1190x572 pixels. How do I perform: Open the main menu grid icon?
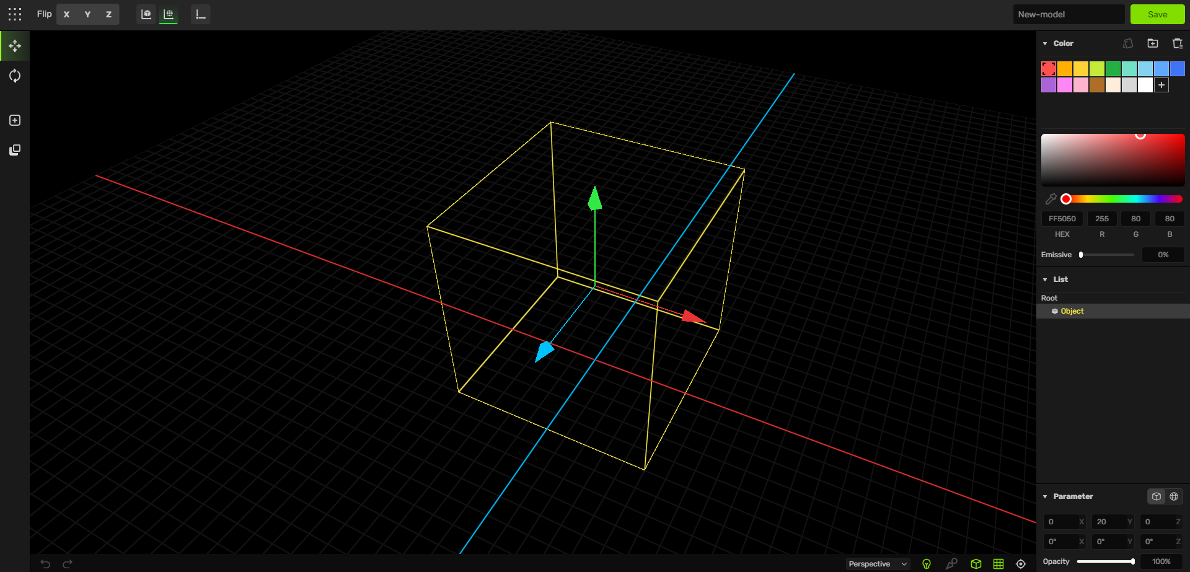click(15, 14)
